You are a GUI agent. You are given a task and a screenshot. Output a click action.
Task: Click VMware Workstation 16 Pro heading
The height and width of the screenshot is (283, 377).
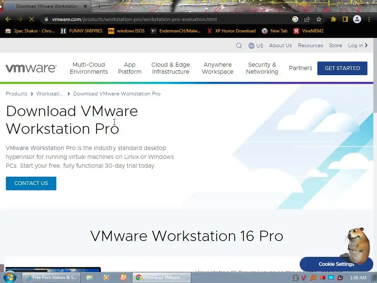[x=187, y=236]
